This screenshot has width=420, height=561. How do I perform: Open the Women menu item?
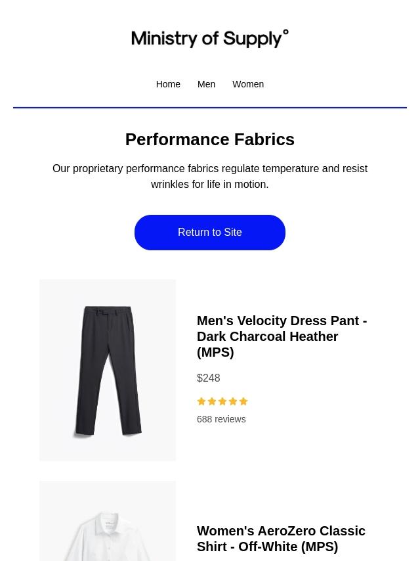point(248,84)
